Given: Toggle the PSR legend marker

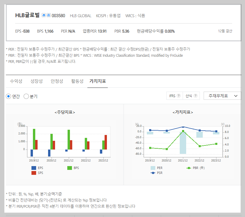Looking at the screenshot, I should 153,173.
